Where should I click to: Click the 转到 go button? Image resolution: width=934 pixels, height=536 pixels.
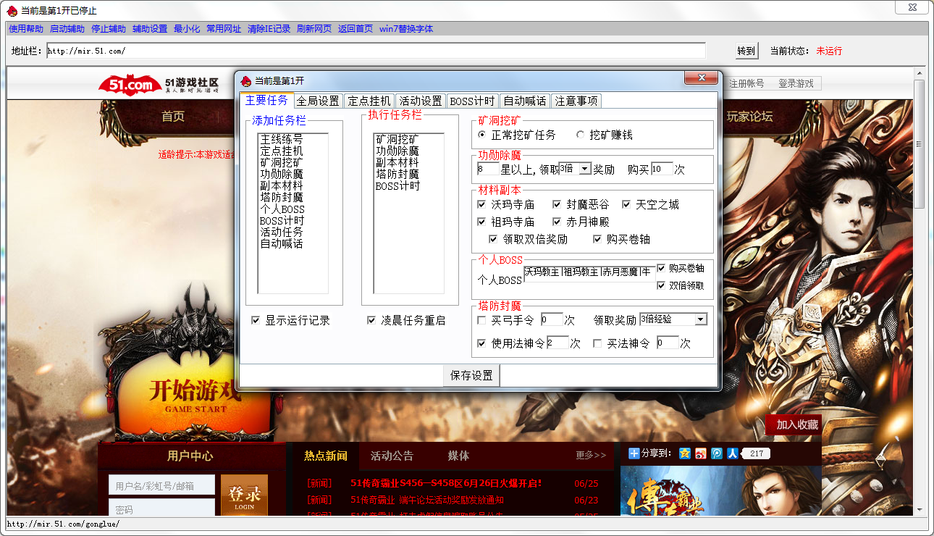click(746, 51)
